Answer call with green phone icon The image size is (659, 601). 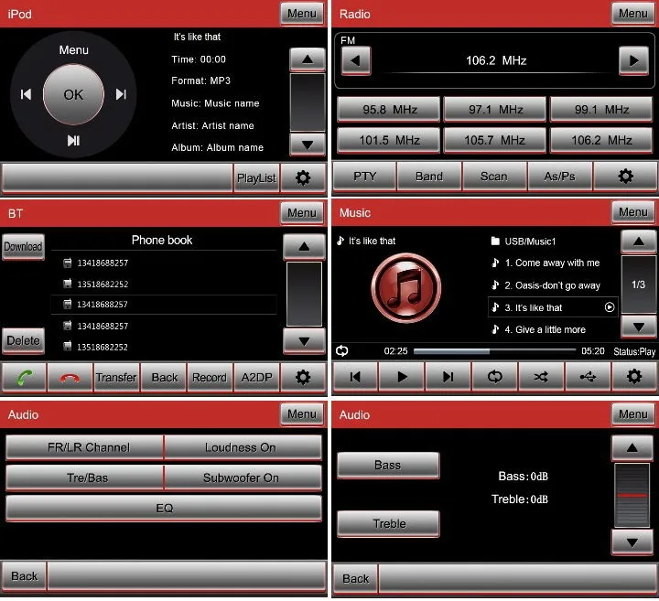25,378
